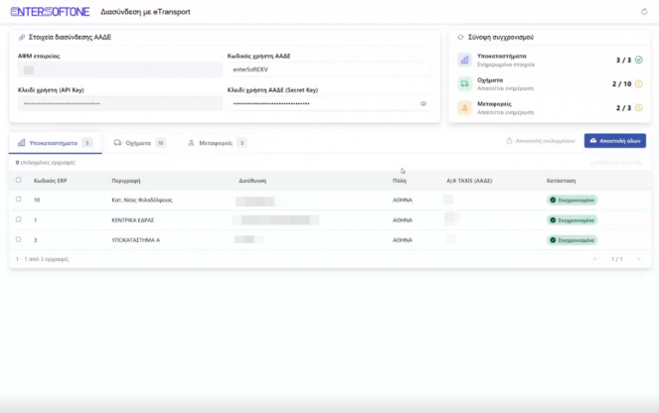Click the link icon beside Στοιχεία διασύνδεσης ΑΑΔΕ
This screenshot has width=659, height=413.
tap(22, 38)
